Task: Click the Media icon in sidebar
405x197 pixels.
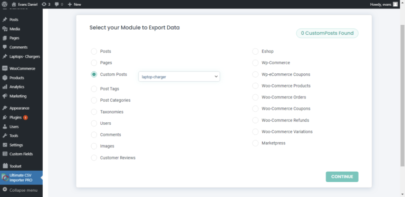Action: click(5, 29)
